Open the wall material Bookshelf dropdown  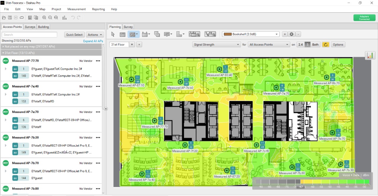[x=250, y=34]
